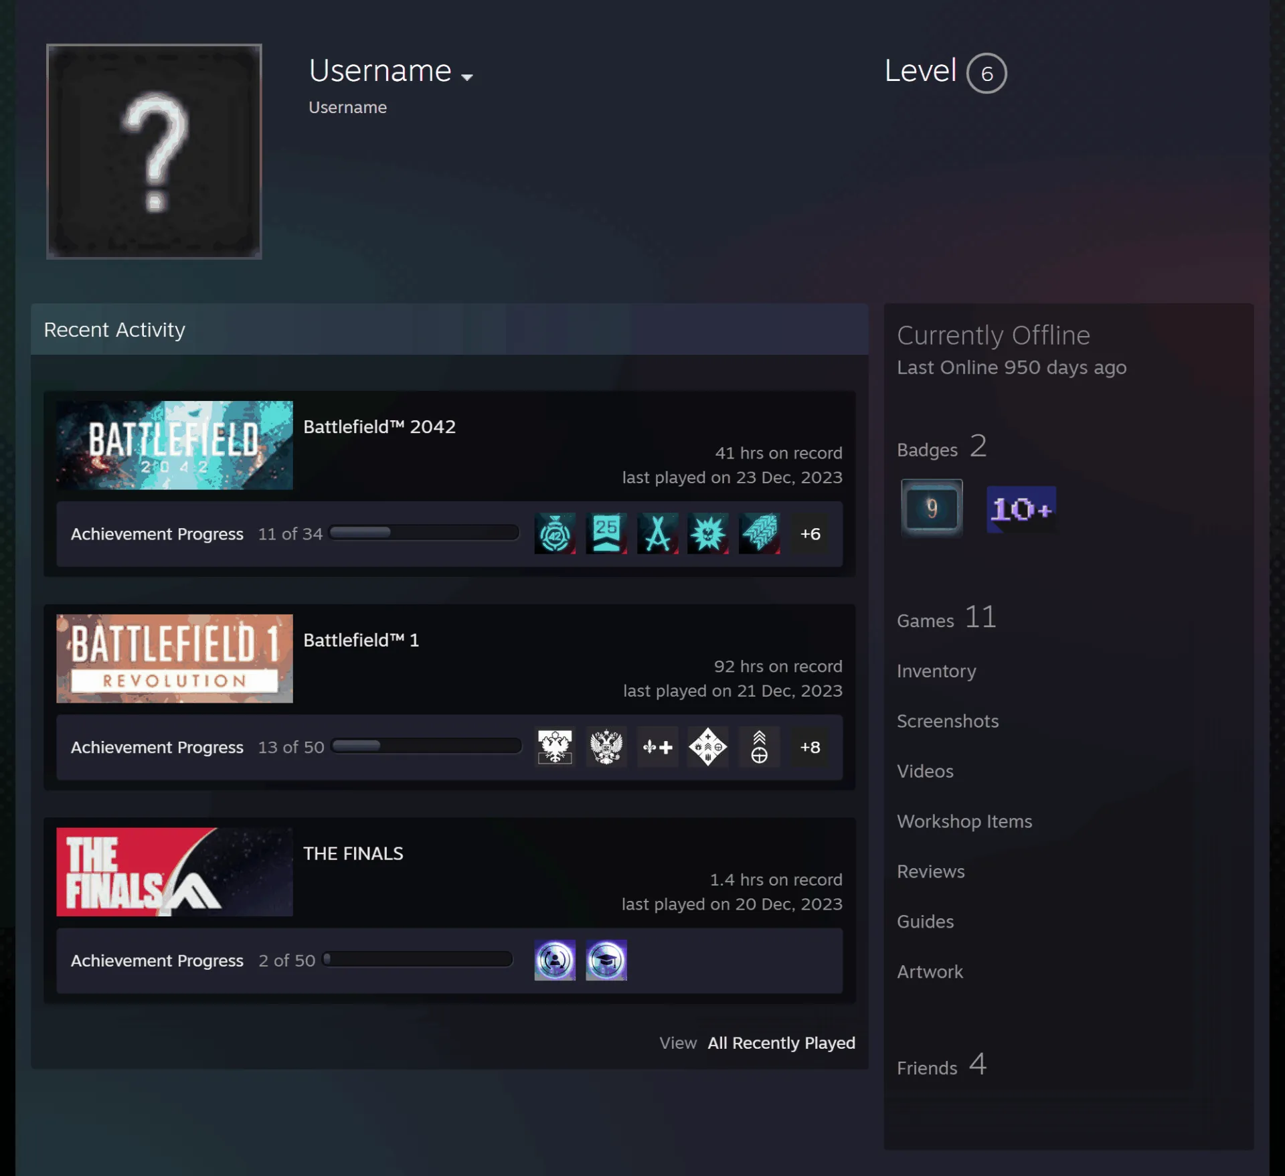Click Battlefield 1 achievement progress bar
This screenshot has height=1176, width=1285.
tap(426, 746)
